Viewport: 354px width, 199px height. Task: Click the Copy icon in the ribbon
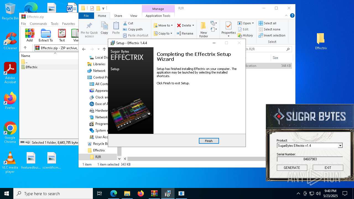coord(104,28)
